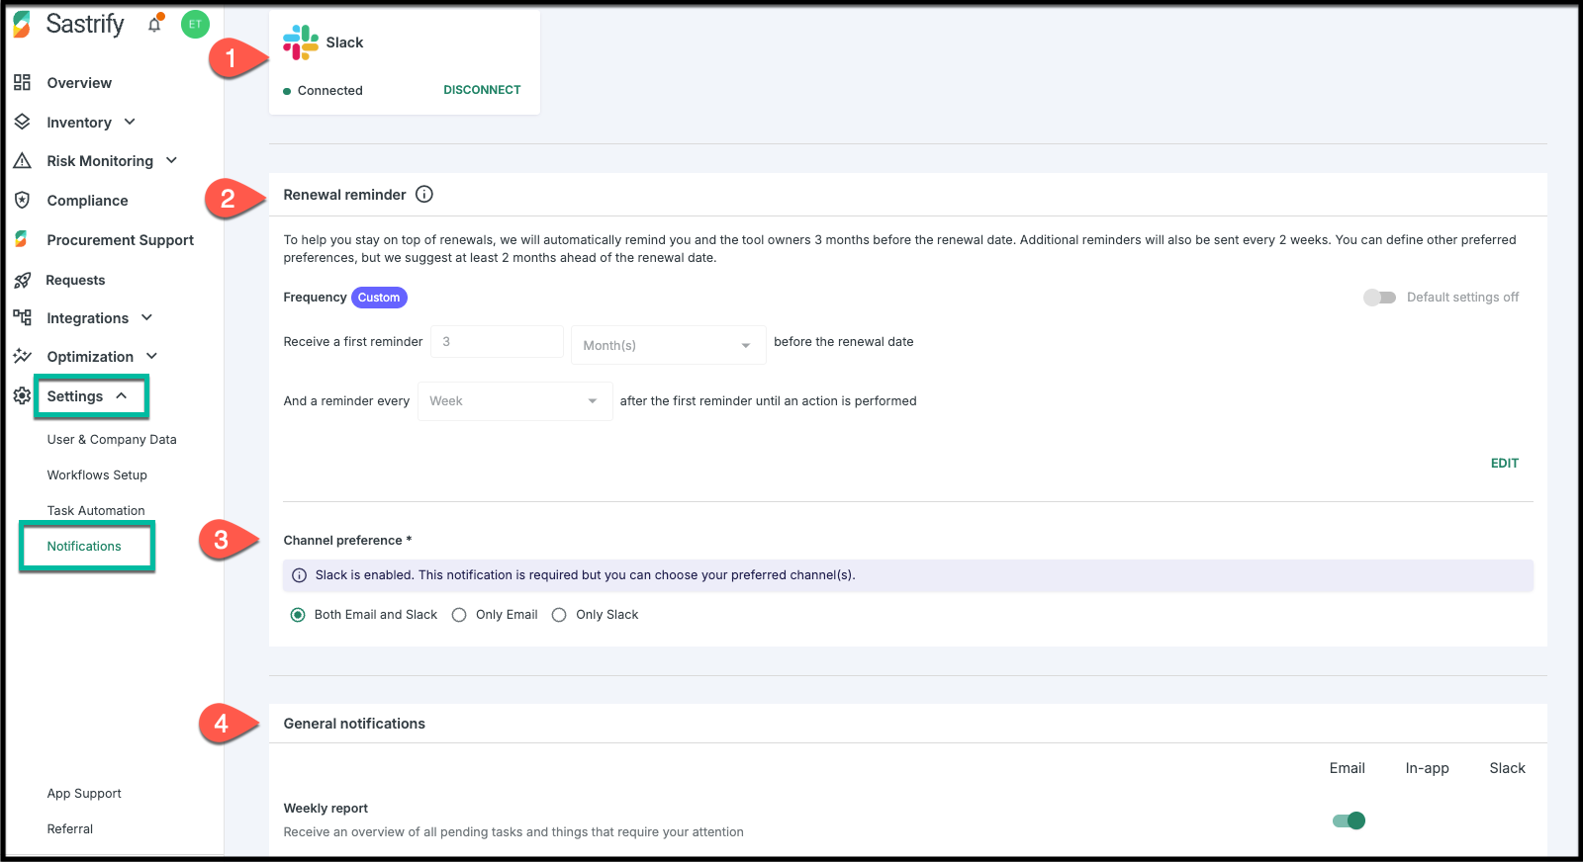Open the Month(s) unit dropdown
Viewport: 1583px width, 862px height.
[x=669, y=345]
